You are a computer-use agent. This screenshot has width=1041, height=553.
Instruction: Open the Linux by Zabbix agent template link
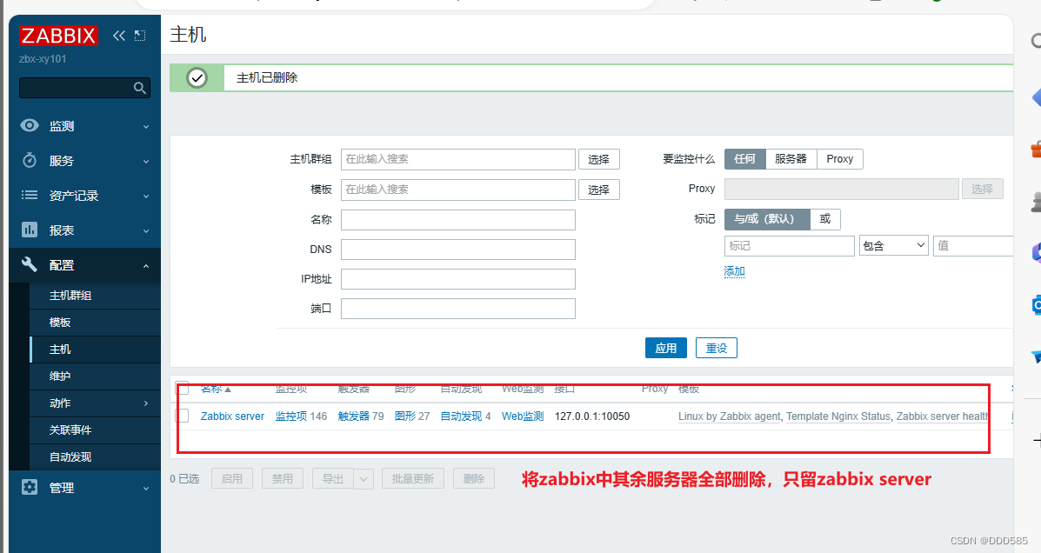[x=729, y=416]
